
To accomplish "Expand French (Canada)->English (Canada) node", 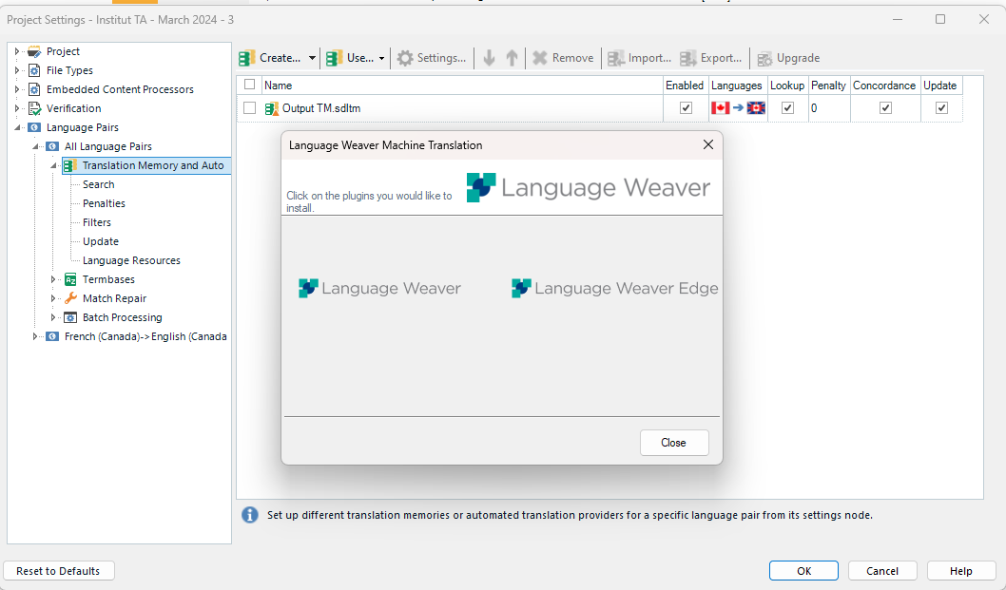I will pyautogui.click(x=35, y=336).
